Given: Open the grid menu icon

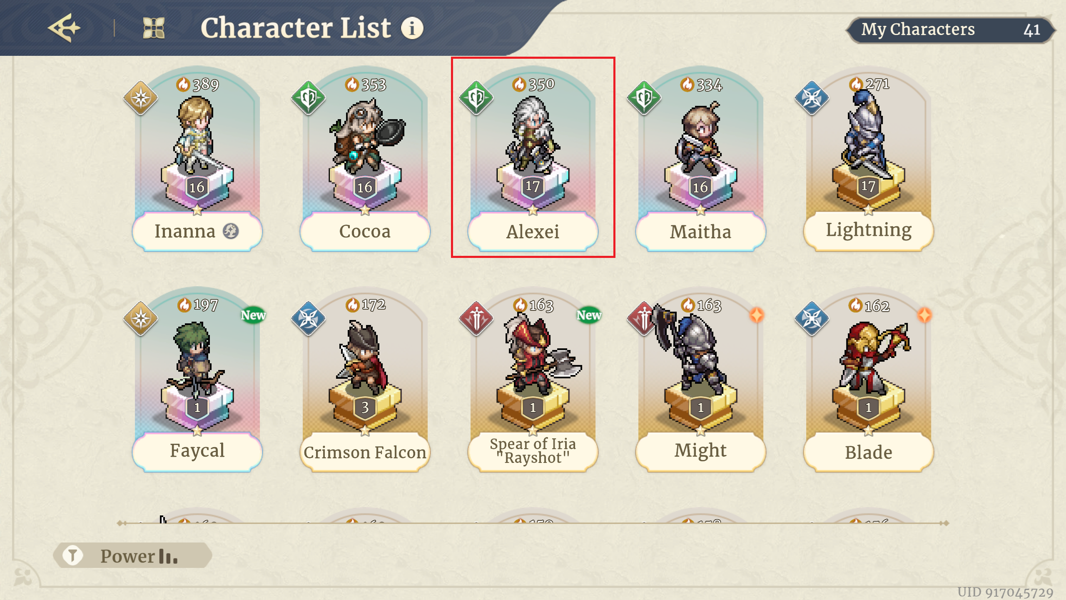Looking at the screenshot, I should (x=154, y=28).
